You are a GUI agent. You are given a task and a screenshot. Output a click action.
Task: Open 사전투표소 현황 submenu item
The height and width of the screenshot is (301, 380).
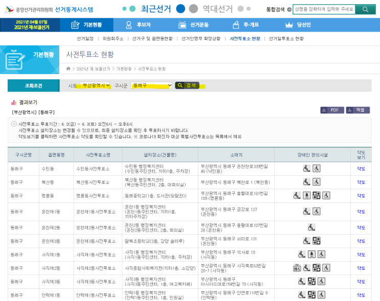tap(245, 39)
